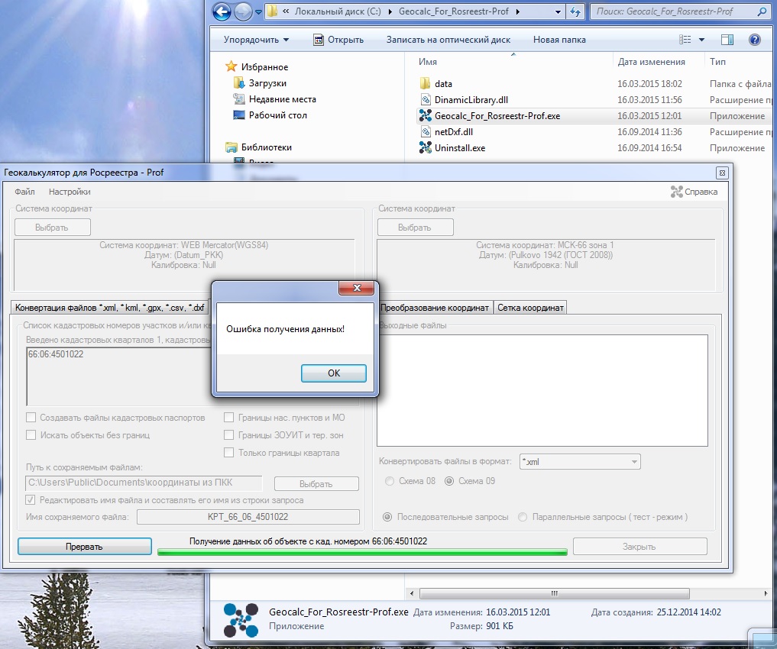Click the Справка help icon
Screen dimensions: 777x649
coord(676,192)
